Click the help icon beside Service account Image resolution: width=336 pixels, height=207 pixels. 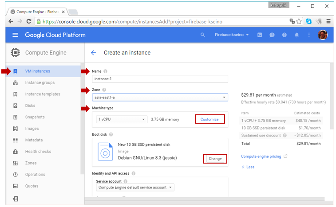tap(126, 181)
